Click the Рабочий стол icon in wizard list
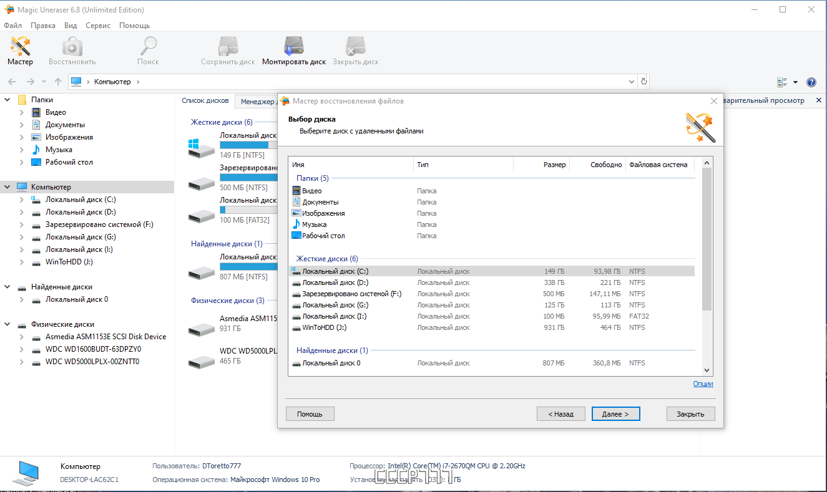827x492 pixels. 296,236
